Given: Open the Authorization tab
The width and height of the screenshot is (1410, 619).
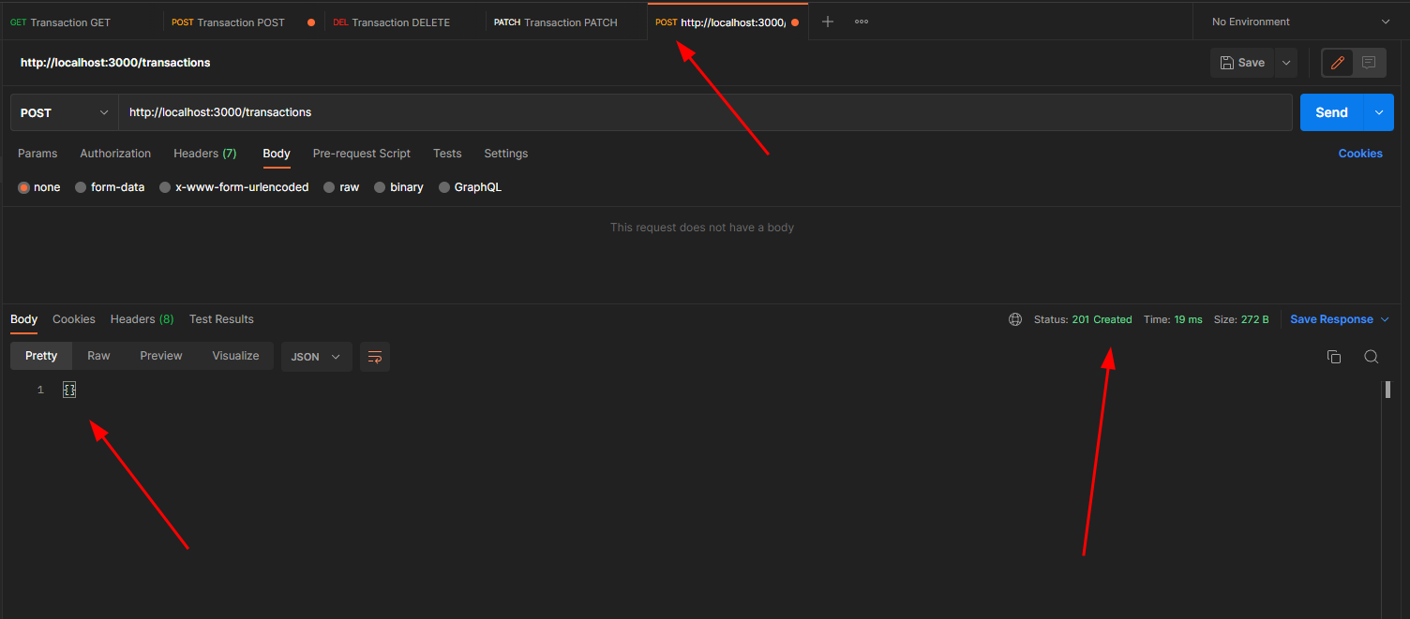Looking at the screenshot, I should point(115,154).
